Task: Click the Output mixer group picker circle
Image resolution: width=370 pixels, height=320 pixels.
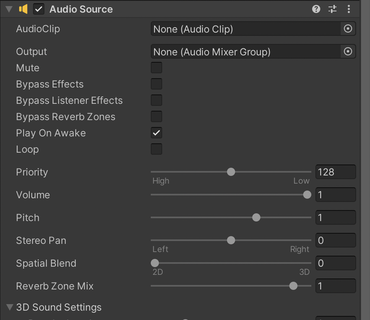Action: (x=348, y=52)
